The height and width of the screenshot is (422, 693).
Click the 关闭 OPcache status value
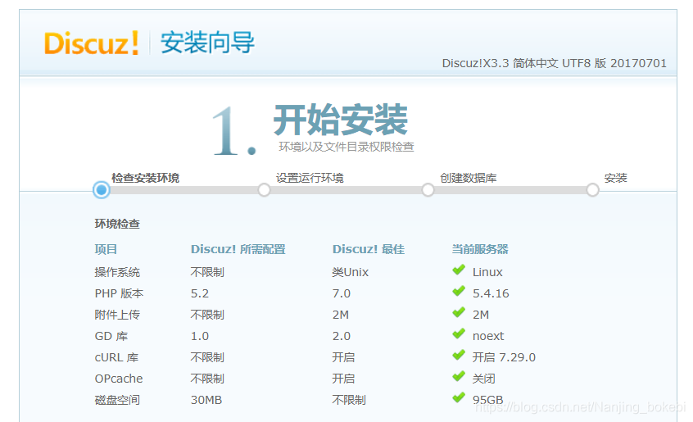[484, 379]
